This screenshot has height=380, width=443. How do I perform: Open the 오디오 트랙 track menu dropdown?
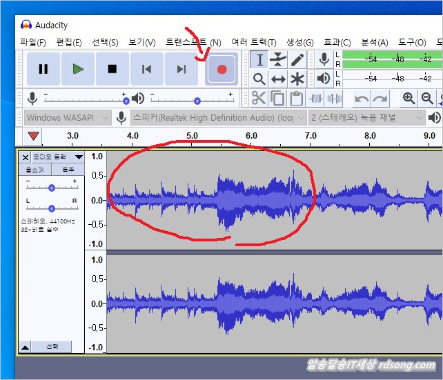(58, 157)
